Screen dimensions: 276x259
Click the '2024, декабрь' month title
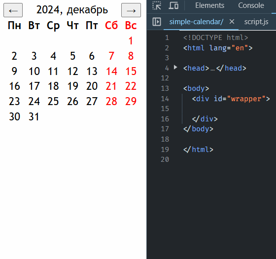[72, 10]
